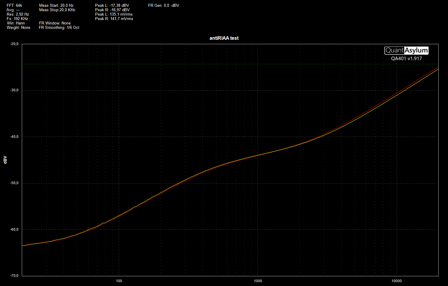Click the FR Window: None label
The image size is (448, 286).
click(x=55, y=23)
